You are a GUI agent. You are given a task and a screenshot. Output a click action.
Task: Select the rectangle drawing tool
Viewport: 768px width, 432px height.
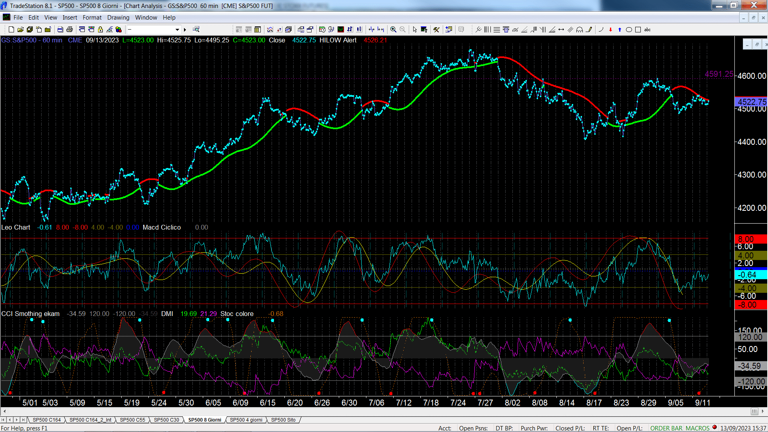click(x=638, y=29)
